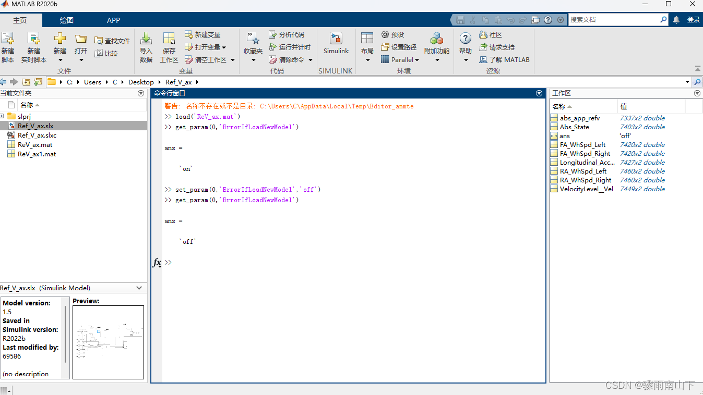Open Command Window (命令行窗口) actions menu
Screen dimensions: 703x395
coord(539,93)
